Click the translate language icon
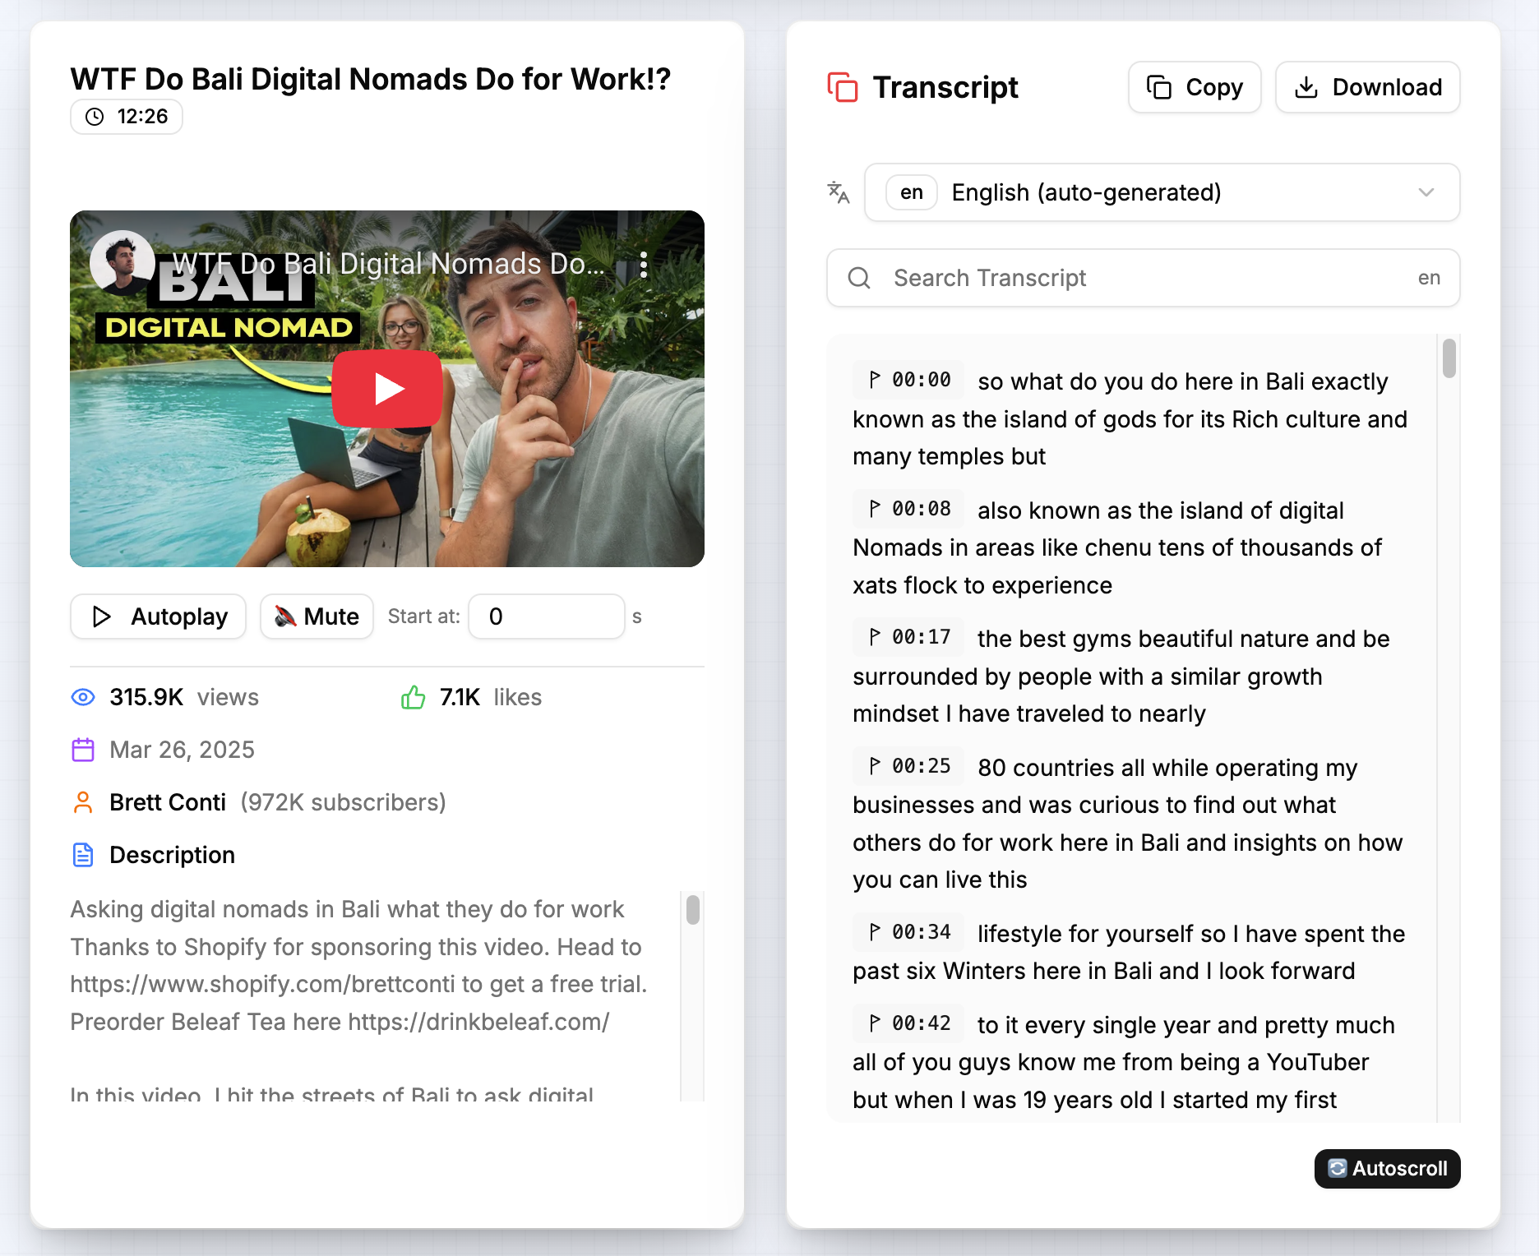 (x=839, y=192)
